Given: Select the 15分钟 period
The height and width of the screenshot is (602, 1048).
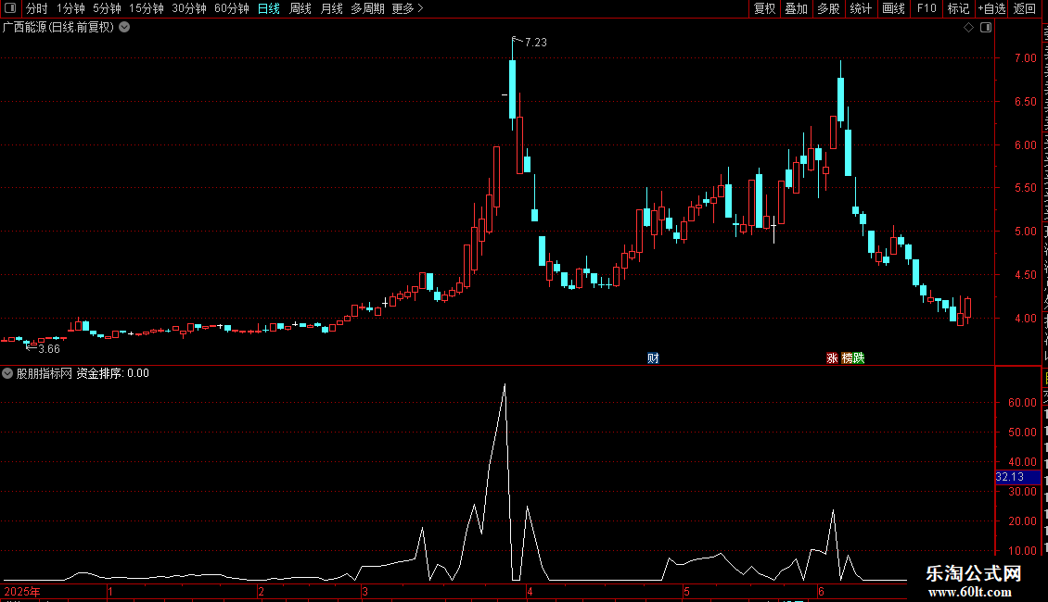Looking at the screenshot, I should pos(147,8).
